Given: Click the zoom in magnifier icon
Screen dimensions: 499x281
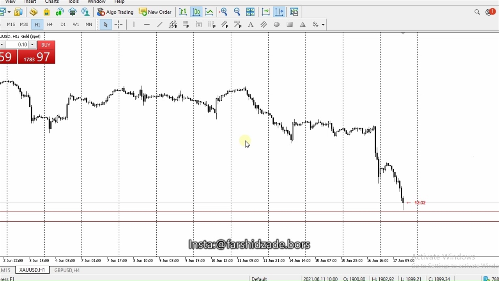Looking at the screenshot, I should pyautogui.click(x=224, y=12).
